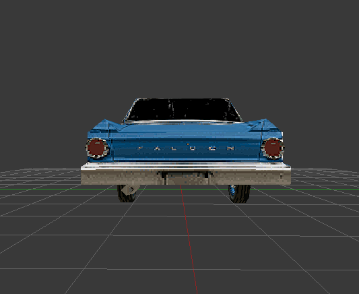Click the gray exhaust box near the left wheel
This screenshot has height=294, width=359.
[x=128, y=189]
